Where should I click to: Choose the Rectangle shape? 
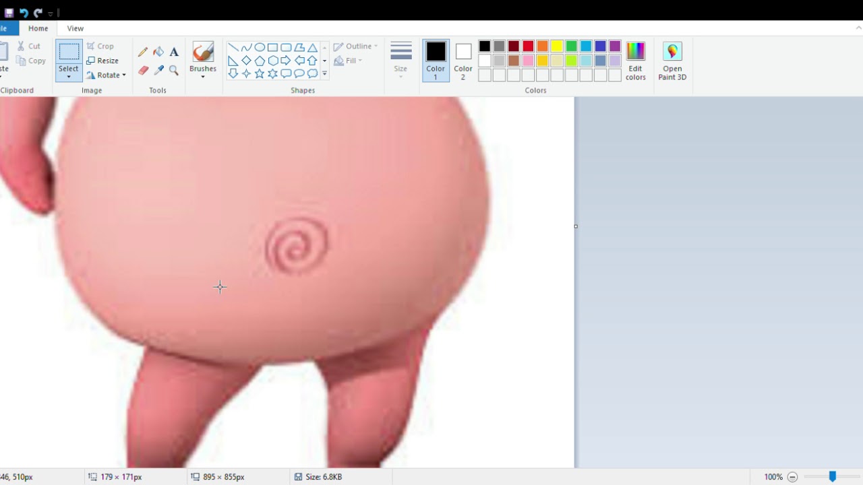(x=272, y=48)
